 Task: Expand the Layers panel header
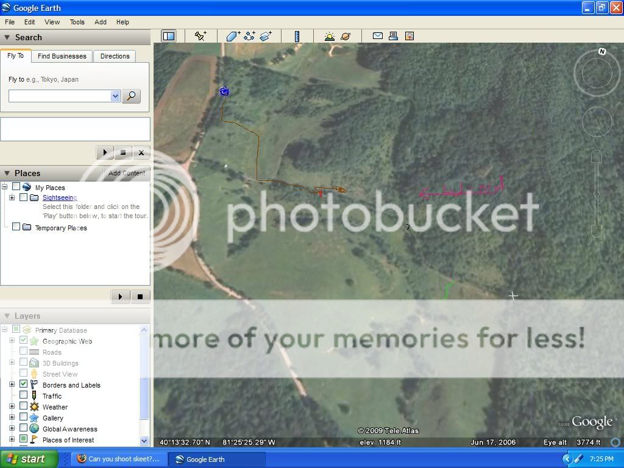point(7,316)
